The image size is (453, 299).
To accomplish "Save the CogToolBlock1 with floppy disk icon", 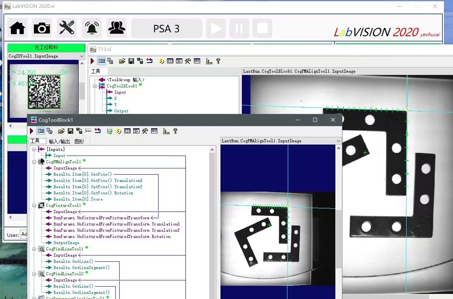I will tap(71, 131).
